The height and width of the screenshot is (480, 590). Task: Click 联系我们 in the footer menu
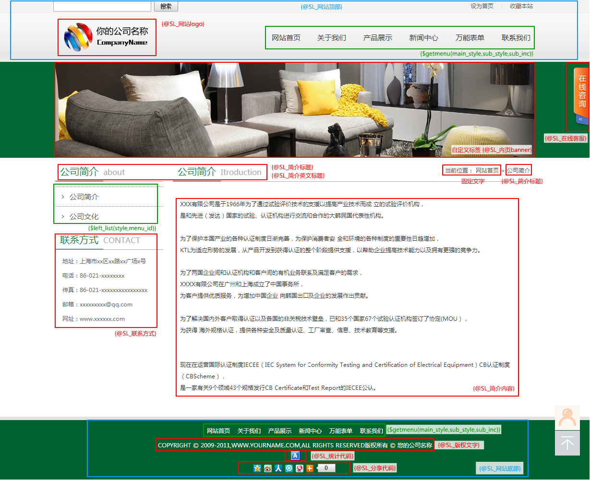[x=371, y=431]
